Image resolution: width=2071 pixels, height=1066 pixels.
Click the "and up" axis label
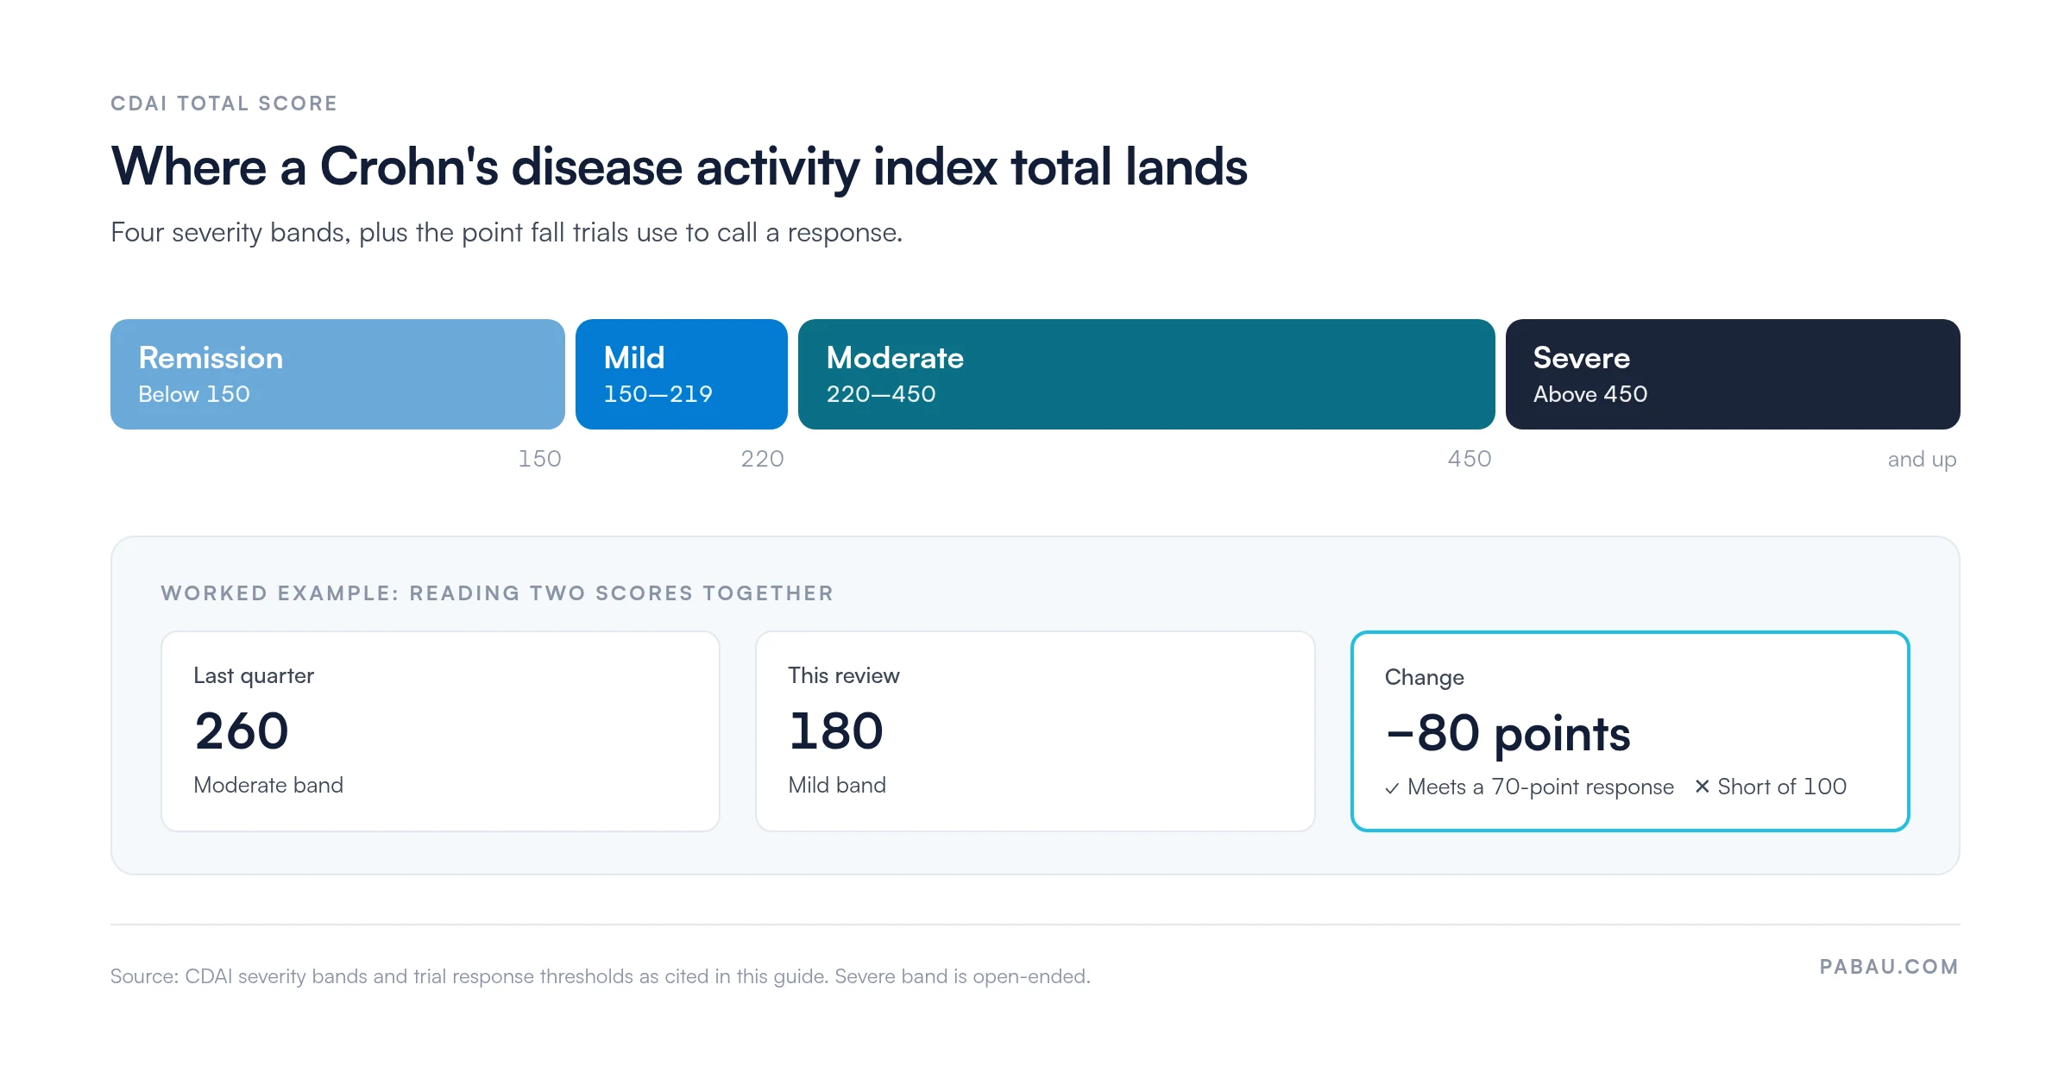click(x=1922, y=460)
